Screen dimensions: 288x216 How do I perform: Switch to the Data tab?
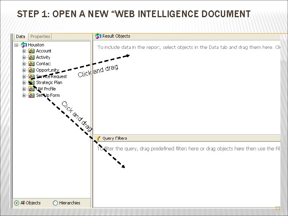pos(20,36)
